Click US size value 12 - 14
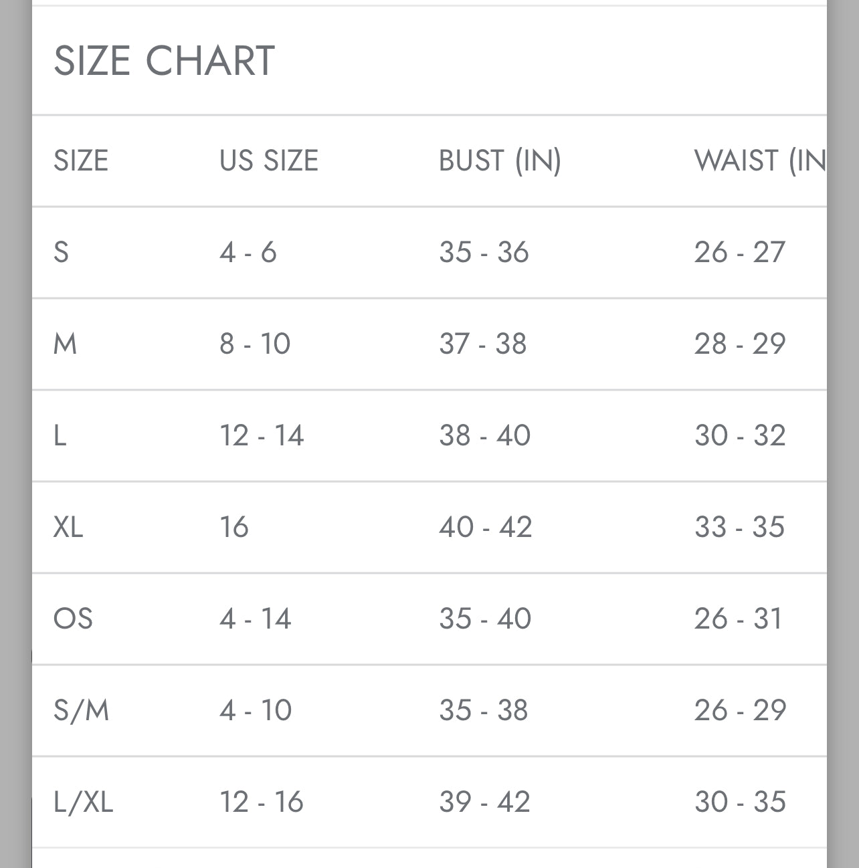 pos(262,435)
